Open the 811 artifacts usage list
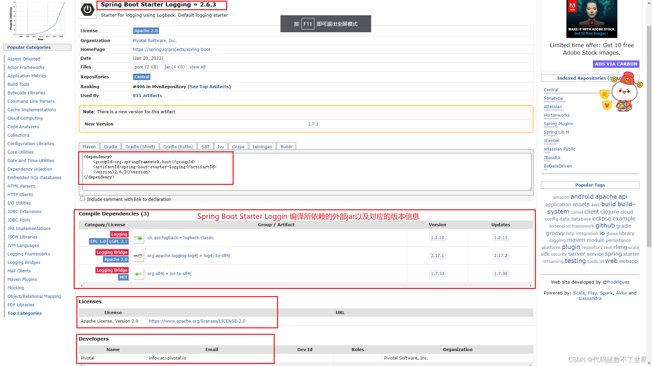This screenshot has height=366, width=652. (147, 95)
